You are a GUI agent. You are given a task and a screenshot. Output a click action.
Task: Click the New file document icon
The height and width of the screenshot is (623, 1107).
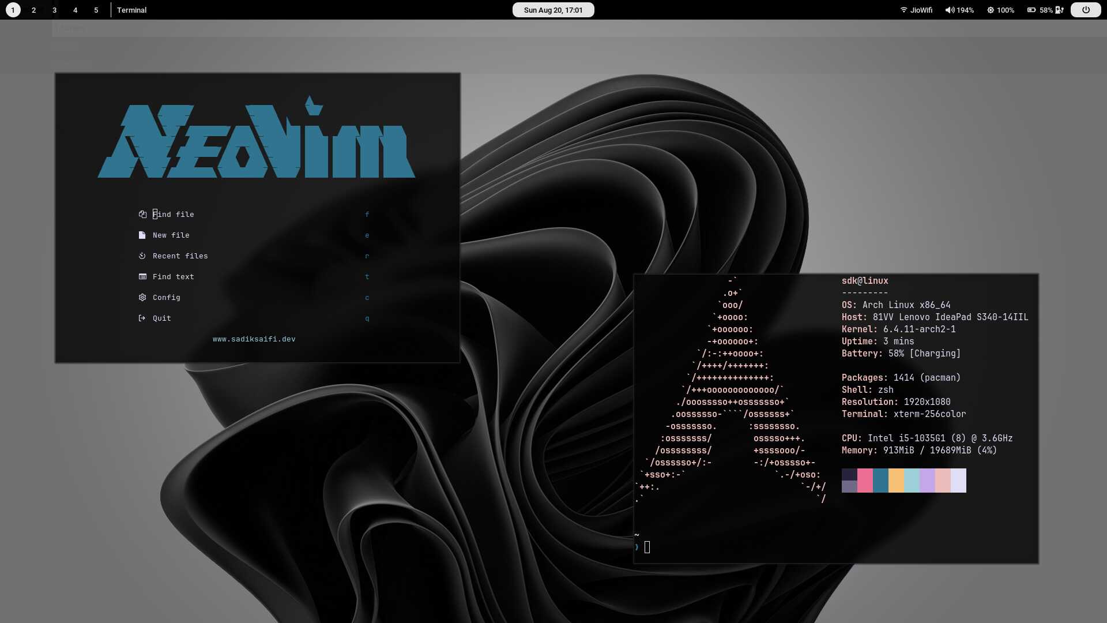pyautogui.click(x=142, y=235)
